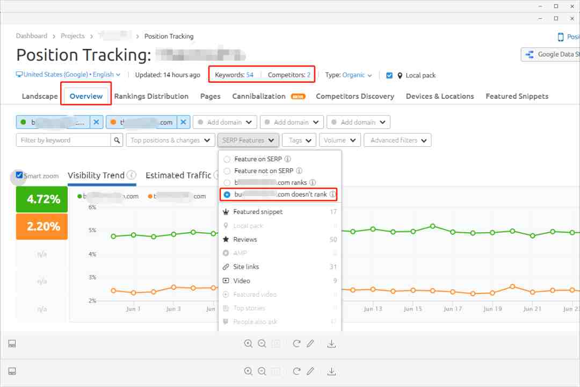Zoom out using upper toolbar magnifier
Image resolution: width=580 pixels, height=387 pixels.
262,343
